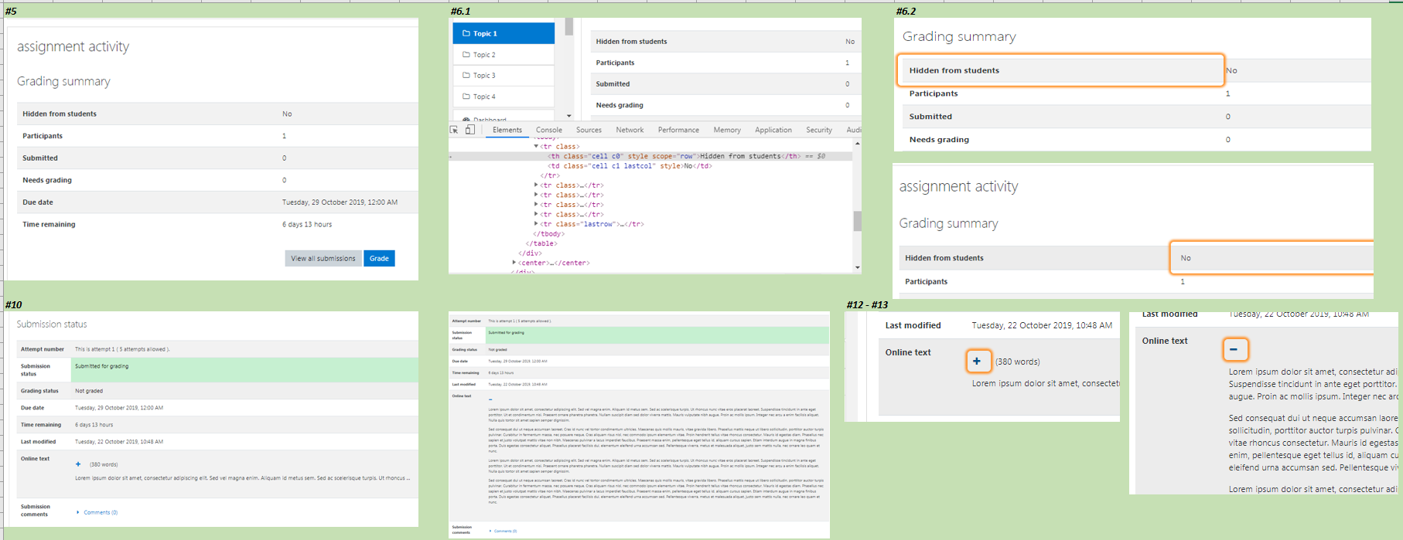Open Topic 1 in the course sidebar
The height and width of the screenshot is (540, 1403).
click(504, 33)
